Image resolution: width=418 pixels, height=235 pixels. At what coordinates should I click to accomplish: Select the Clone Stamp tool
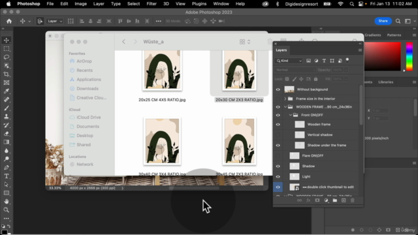coord(7,116)
